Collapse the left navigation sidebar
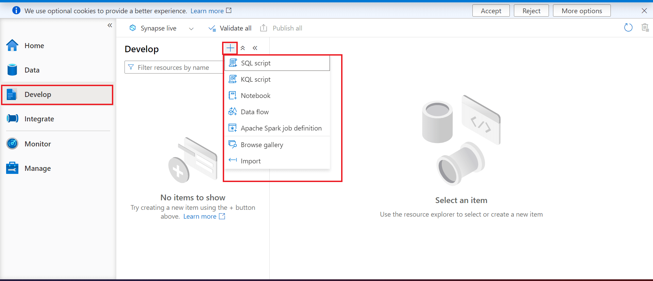The width and height of the screenshot is (653, 281). 110,25
